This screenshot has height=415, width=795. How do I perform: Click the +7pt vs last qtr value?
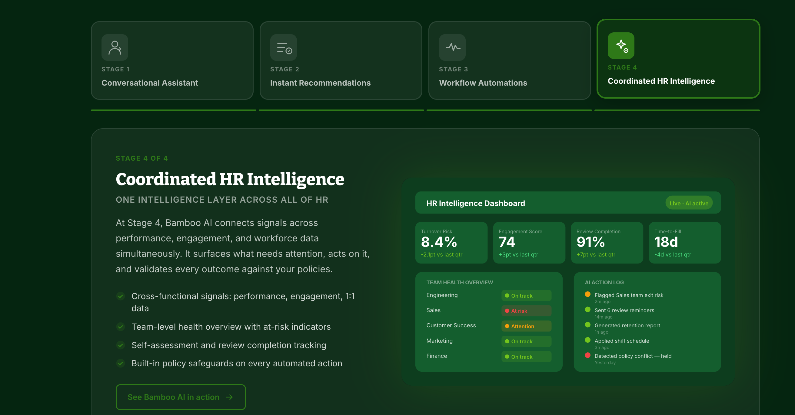(x=596, y=254)
